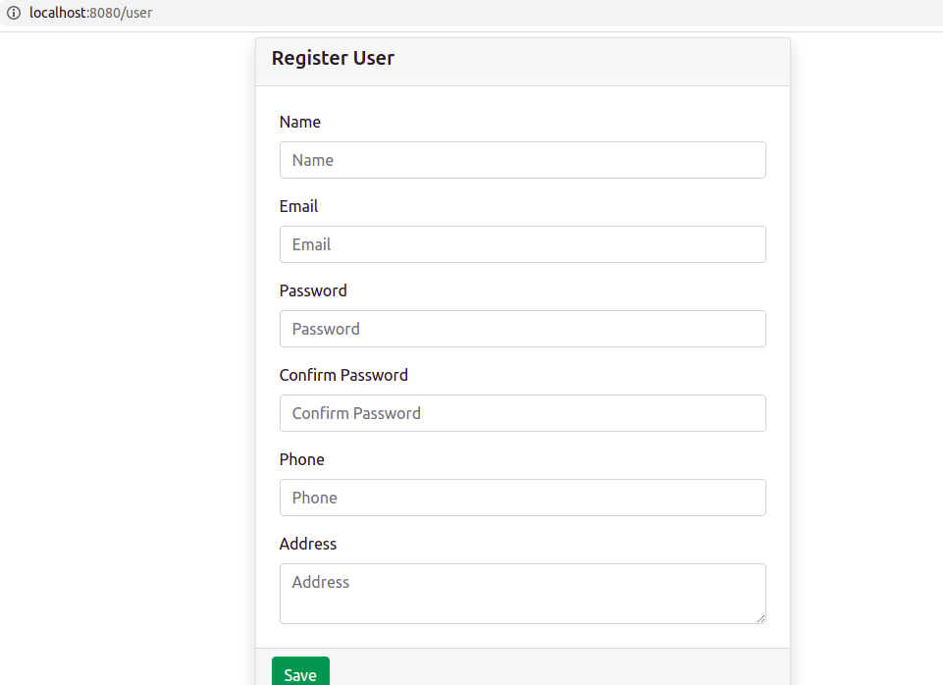This screenshot has height=685, width=943.
Task: Click inside the Address textarea
Action: (522, 589)
